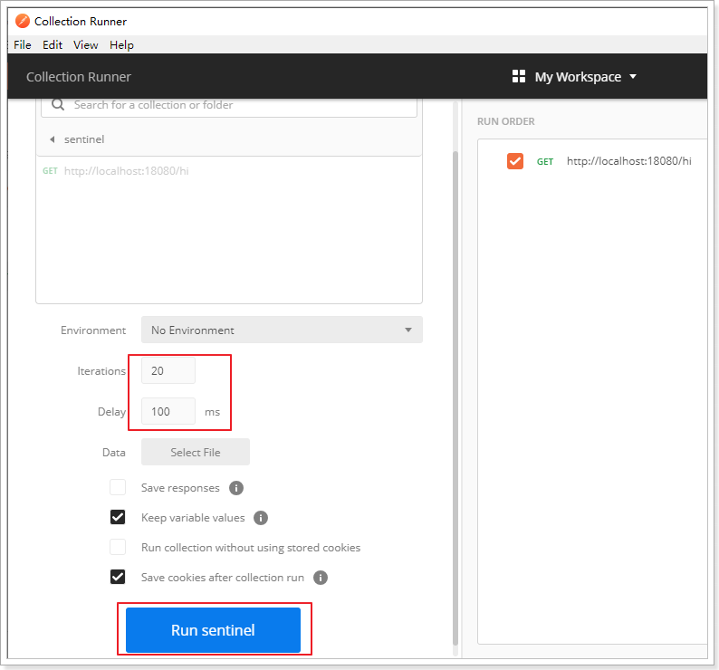The width and height of the screenshot is (719, 670).
Task: Click info icon beside Save responses
Action: coord(236,488)
